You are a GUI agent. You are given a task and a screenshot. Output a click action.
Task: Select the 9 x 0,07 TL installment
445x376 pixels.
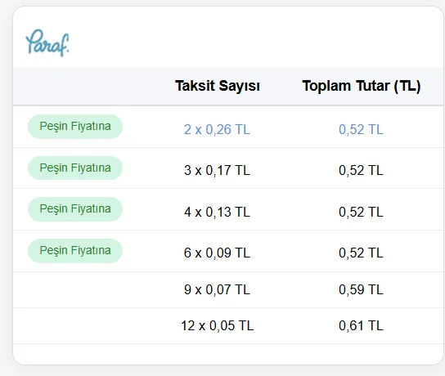217,290
